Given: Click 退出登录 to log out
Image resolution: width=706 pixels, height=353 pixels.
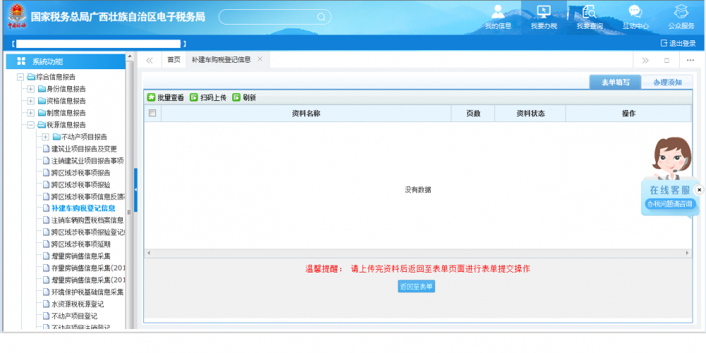Looking at the screenshot, I should pyautogui.click(x=678, y=43).
